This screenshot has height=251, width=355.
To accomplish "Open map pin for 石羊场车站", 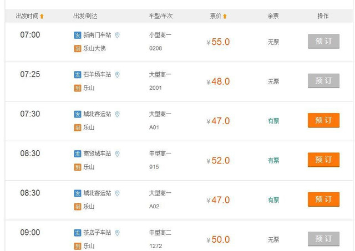I will point(117,75).
